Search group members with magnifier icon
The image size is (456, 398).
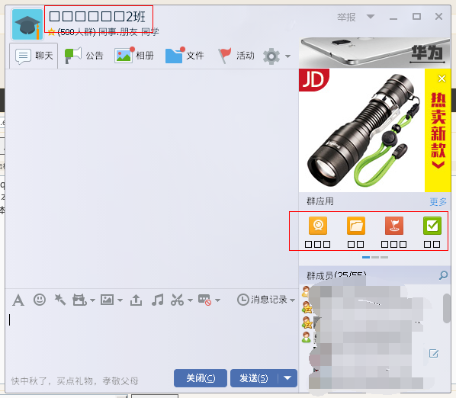443,275
